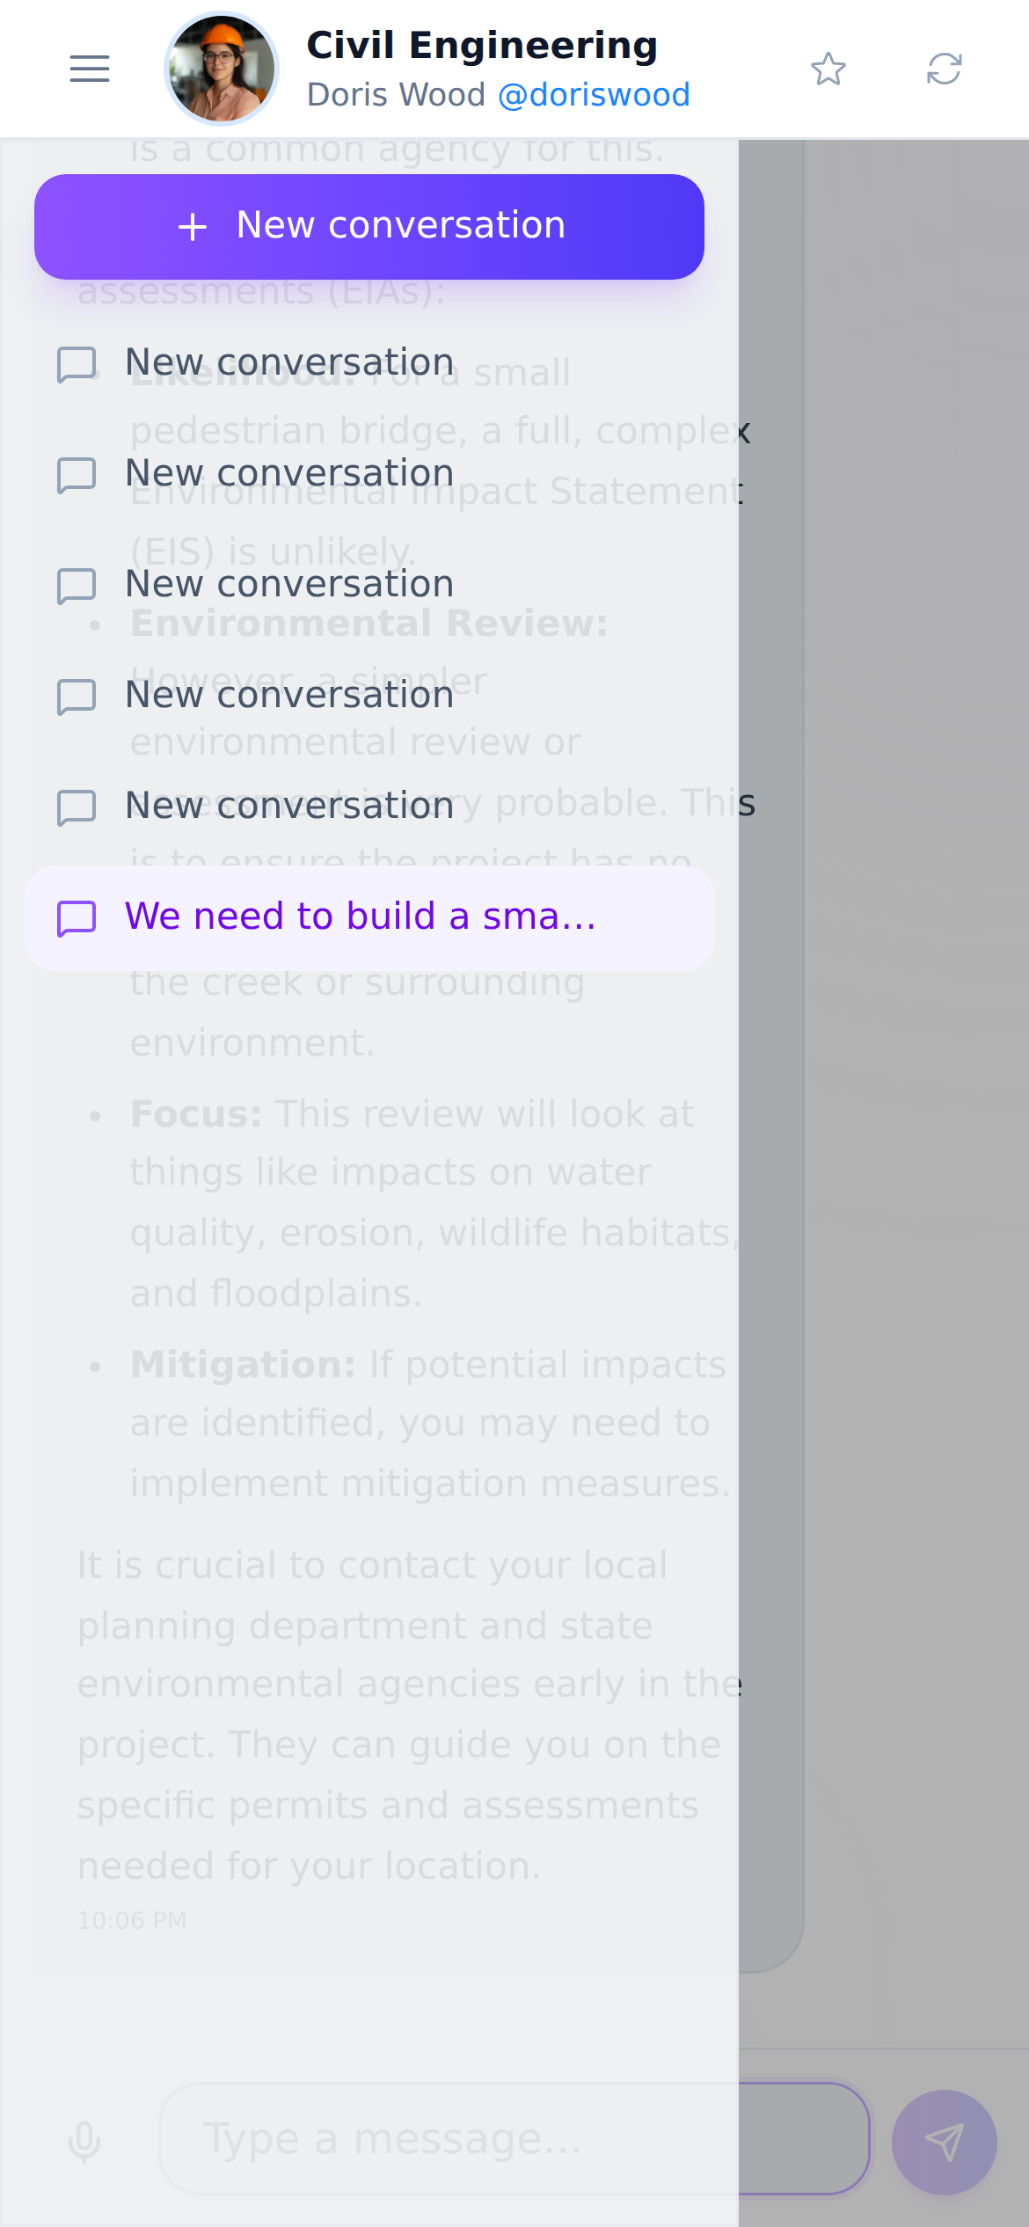Open the @doriswood handle link
This screenshot has width=1029, height=2227.
[594, 95]
